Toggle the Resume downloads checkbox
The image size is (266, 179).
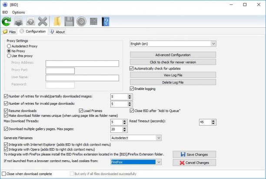click(x=6, y=111)
